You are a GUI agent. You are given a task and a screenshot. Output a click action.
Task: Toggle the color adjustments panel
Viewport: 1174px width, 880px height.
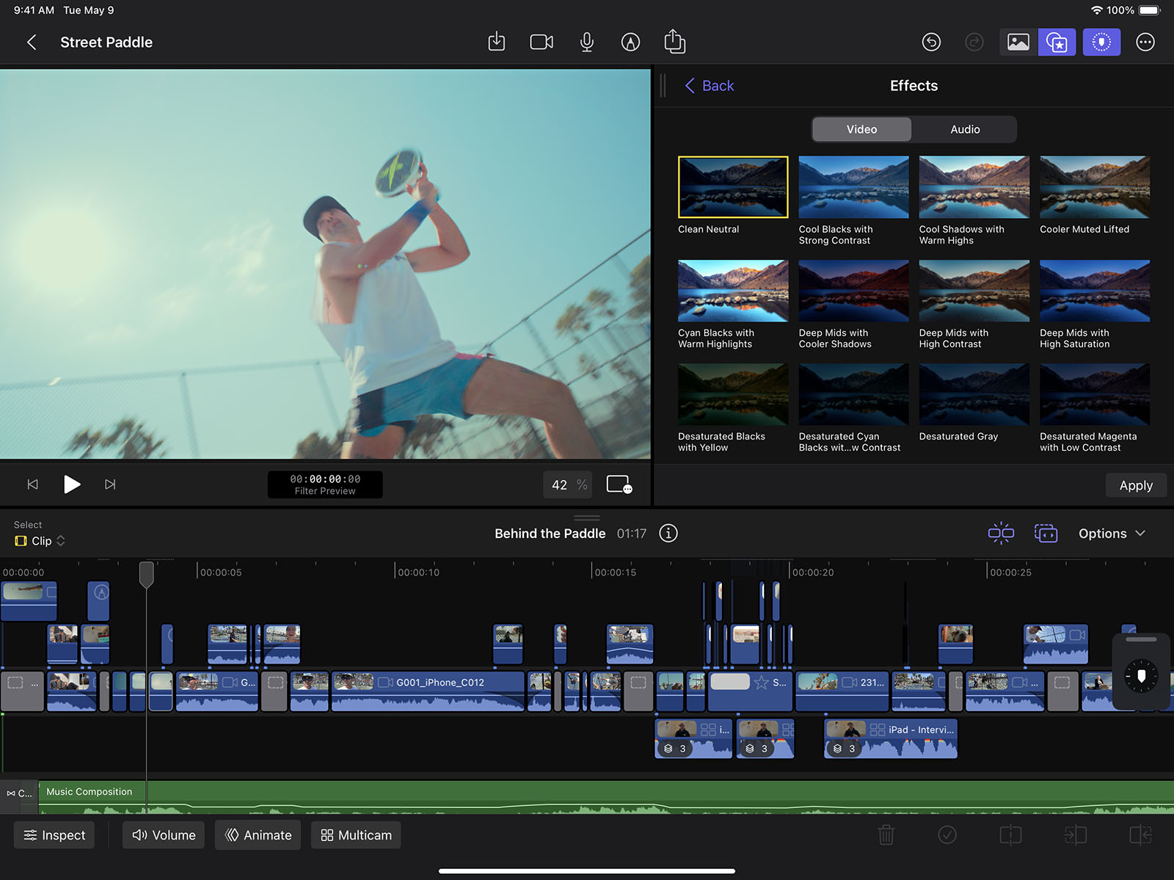[x=1102, y=42]
